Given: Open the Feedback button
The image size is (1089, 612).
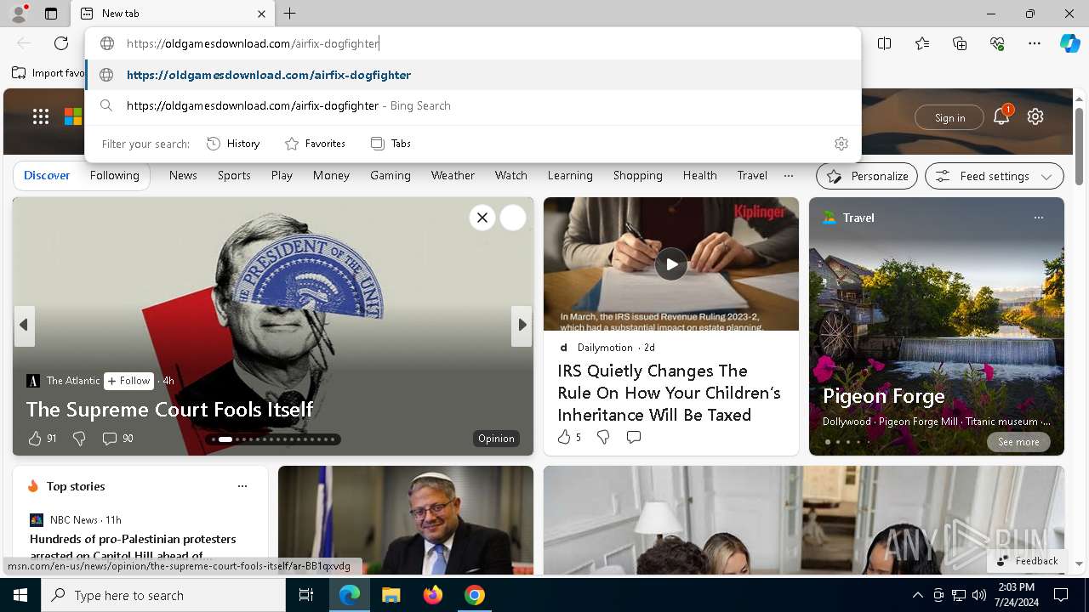Looking at the screenshot, I should click(1027, 561).
